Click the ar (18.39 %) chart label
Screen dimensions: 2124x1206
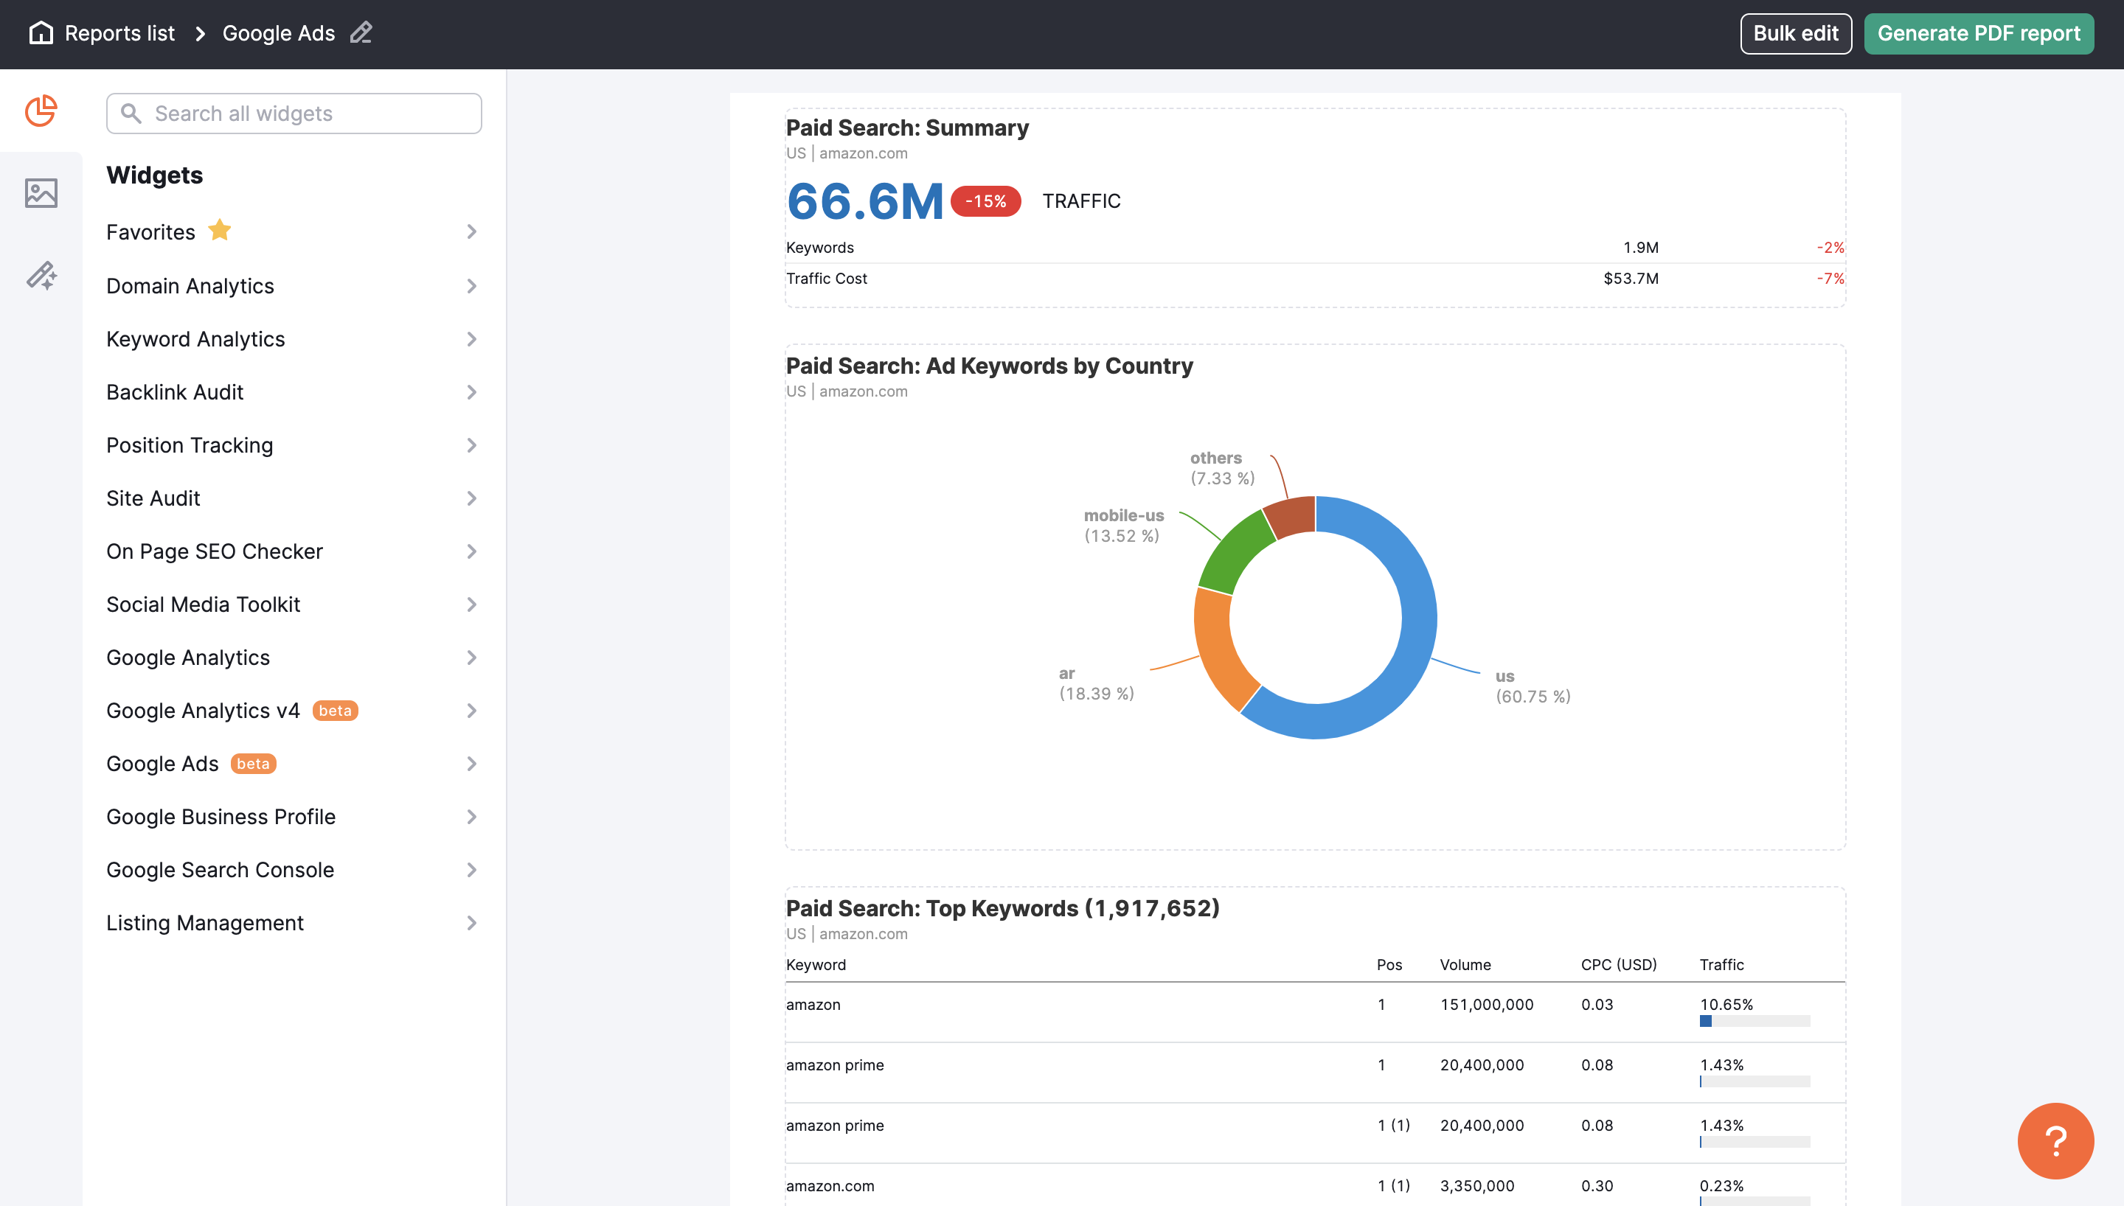point(1096,683)
